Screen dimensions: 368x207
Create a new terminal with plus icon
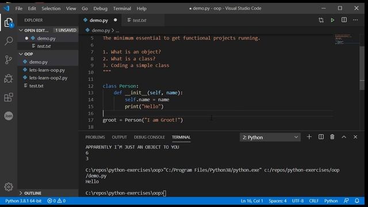(x=309, y=137)
